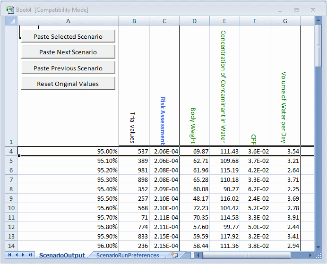Go to last sheet tab arrow
This screenshot has width=327, height=264.
(x=30, y=255)
